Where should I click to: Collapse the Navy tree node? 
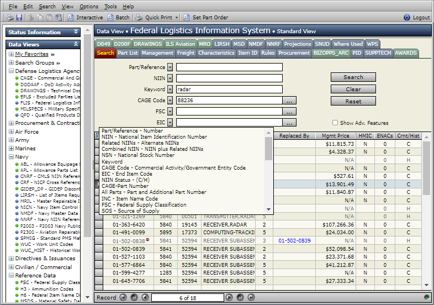[11, 156]
